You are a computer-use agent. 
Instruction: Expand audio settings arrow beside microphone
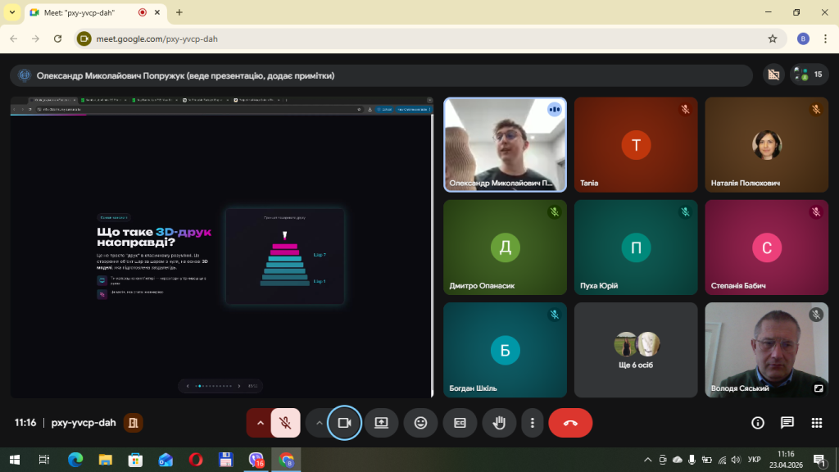tap(261, 423)
